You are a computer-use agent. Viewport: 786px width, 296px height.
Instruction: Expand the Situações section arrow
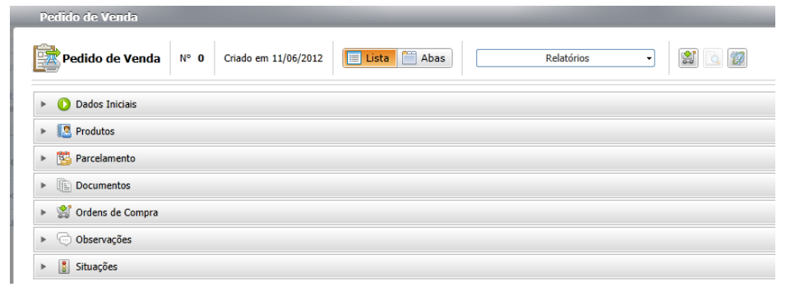44,266
